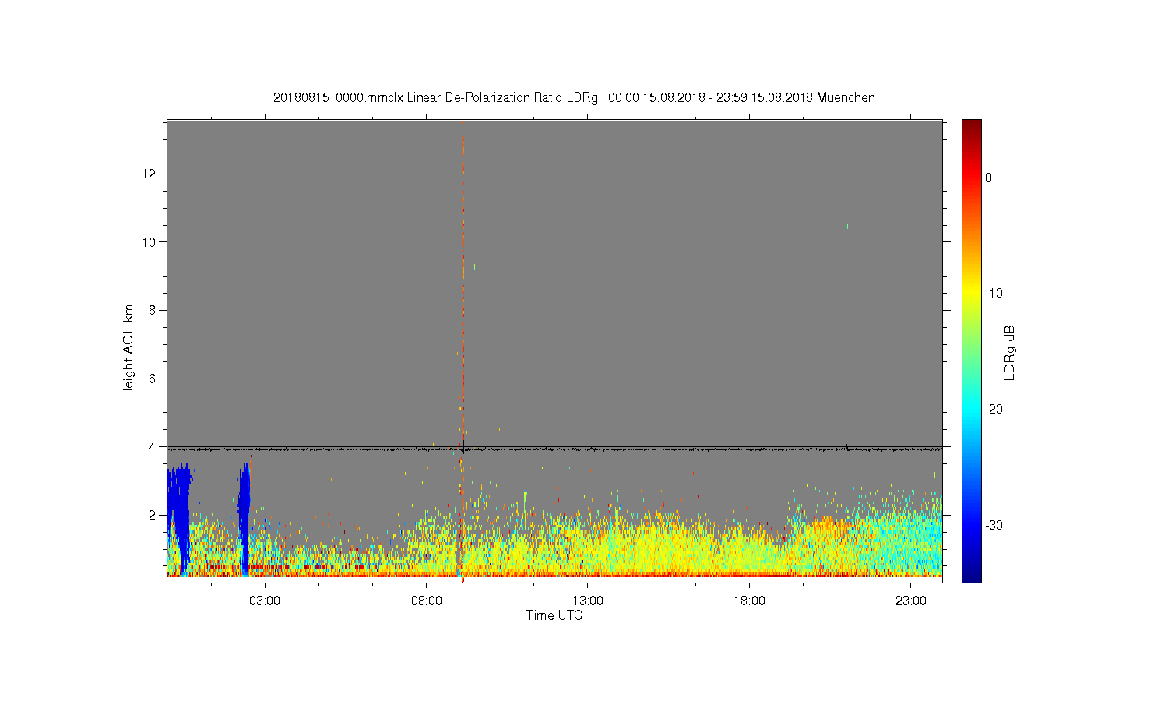
Task: Click the plot title text at top
Action: [x=574, y=98]
